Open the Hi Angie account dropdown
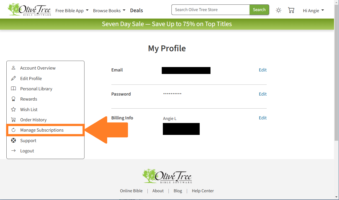Viewport: 339px width, 200px height. (x=314, y=11)
